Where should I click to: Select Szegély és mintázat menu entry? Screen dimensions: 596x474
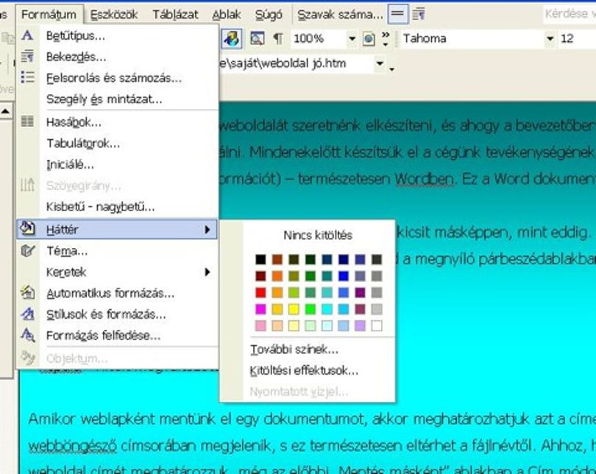[118, 99]
